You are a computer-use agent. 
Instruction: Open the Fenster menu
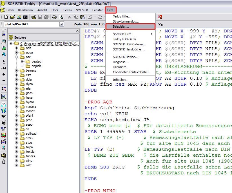point(97,10)
